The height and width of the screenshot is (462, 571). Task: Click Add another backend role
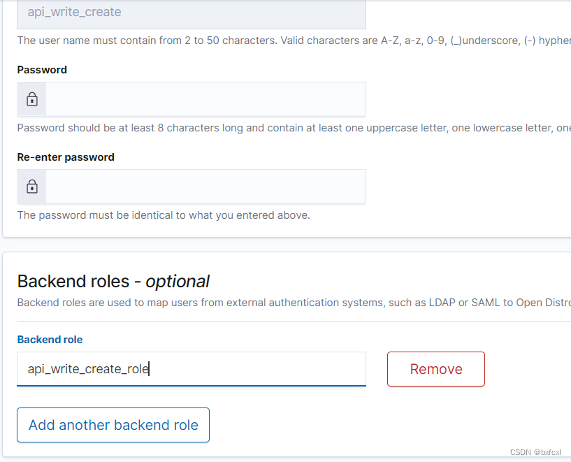(x=113, y=424)
